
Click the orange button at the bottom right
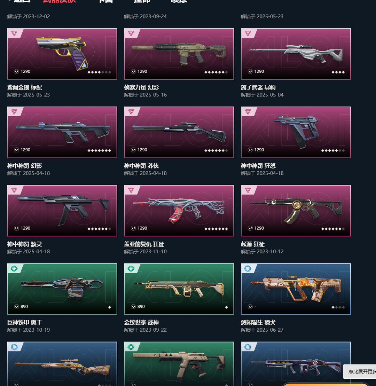(x=325, y=385)
